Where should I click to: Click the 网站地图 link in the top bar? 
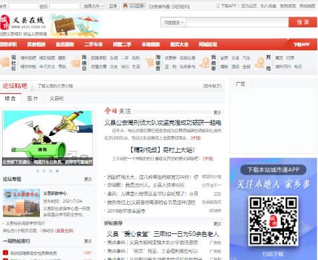click(307, 6)
